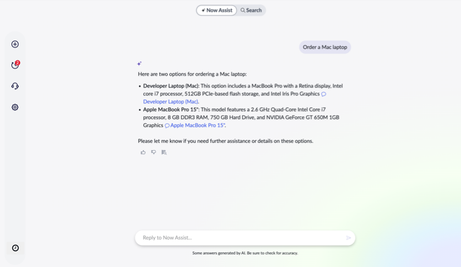The width and height of the screenshot is (461, 267).
Task: Start a new chat with plus icon
Action: 15,44
